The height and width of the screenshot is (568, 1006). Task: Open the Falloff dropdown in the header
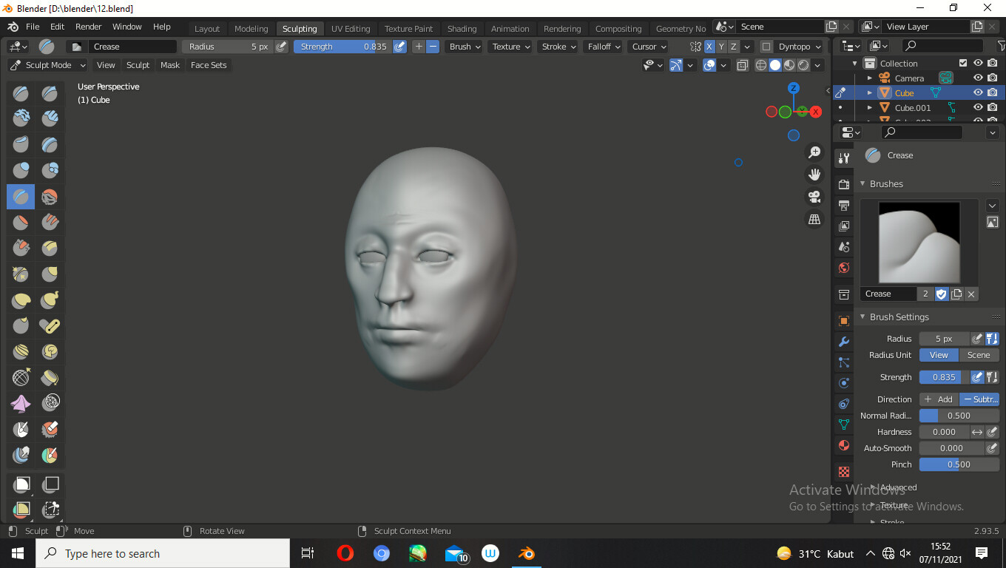[x=603, y=46]
